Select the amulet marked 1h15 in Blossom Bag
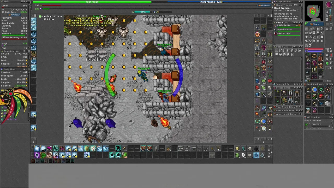Screen dimensions: 334x188 tap(297, 100)
